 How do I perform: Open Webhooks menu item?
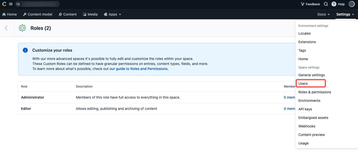pos(326,126)
